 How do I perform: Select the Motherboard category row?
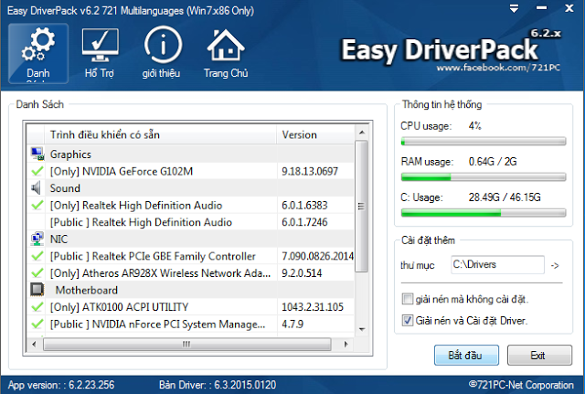pyautogui.click(x=190, y=290)
